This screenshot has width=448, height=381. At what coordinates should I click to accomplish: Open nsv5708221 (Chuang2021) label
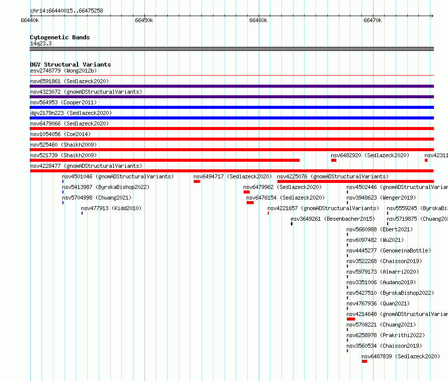coord(381,325)
